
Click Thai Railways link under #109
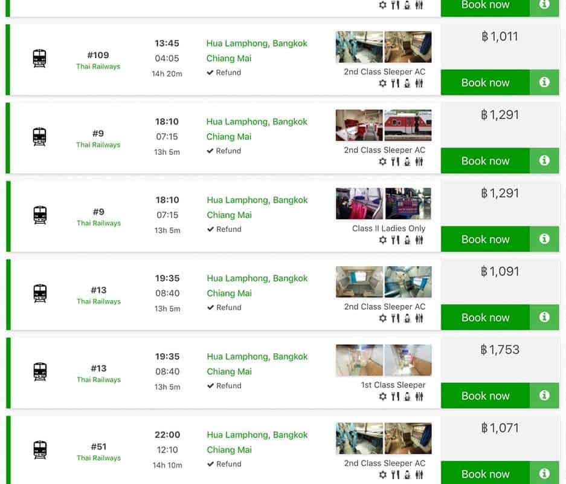point(98,67)
